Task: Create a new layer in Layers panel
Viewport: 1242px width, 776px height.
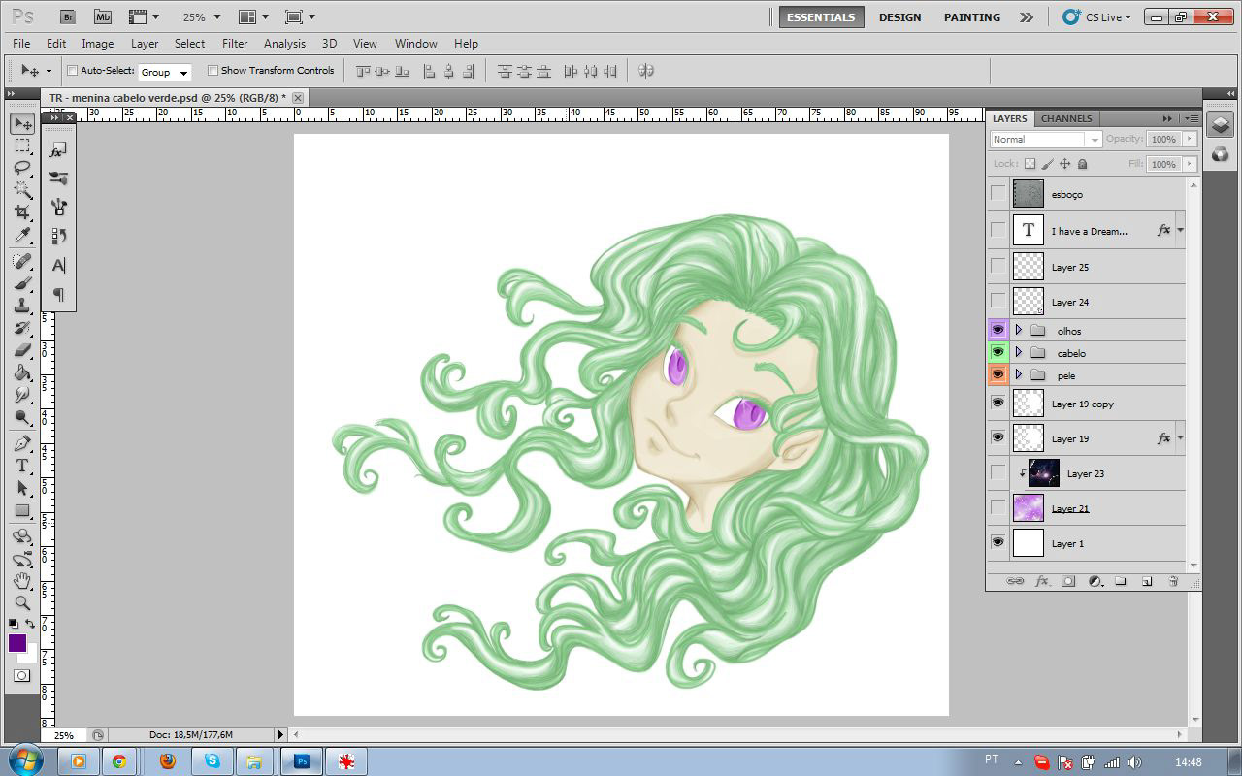Action: coord(1147,581)
